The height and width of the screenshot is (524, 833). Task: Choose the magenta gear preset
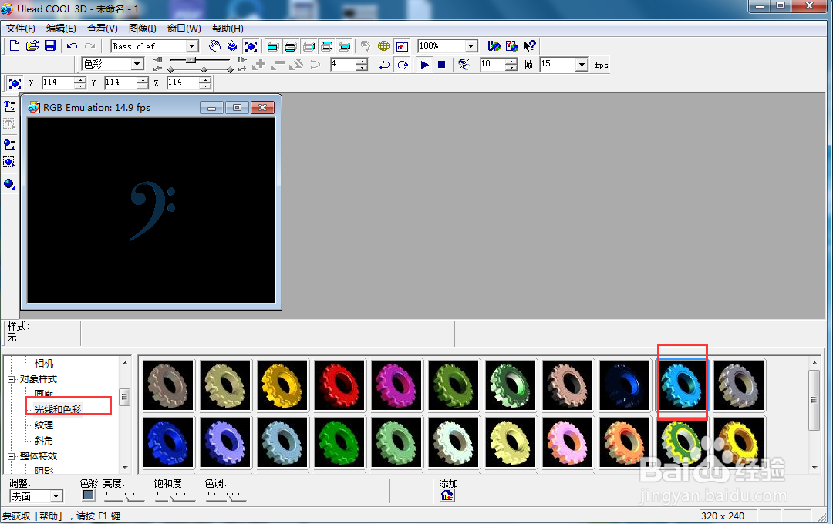coord(396,385)
